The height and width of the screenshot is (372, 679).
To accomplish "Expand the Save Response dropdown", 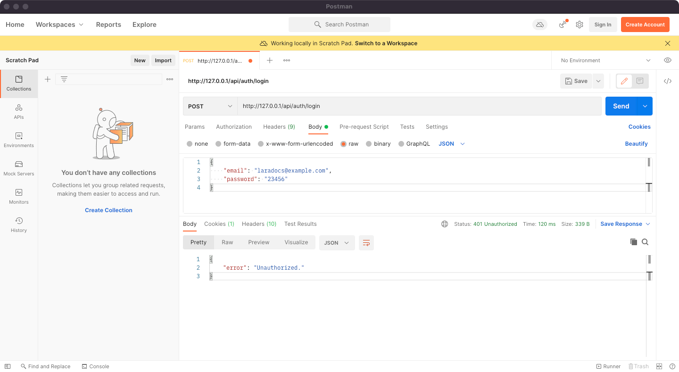I will point(625,224).
